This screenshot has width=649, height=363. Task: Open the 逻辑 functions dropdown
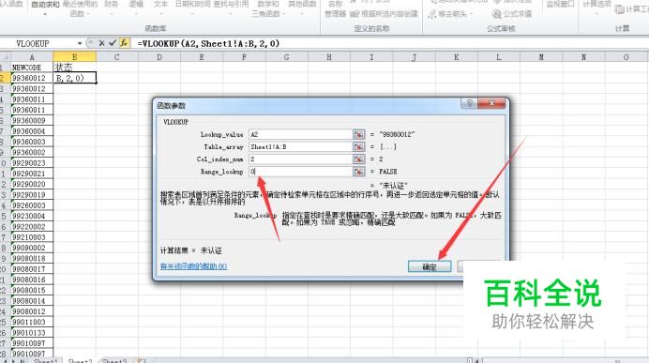(x=136, y=8)
